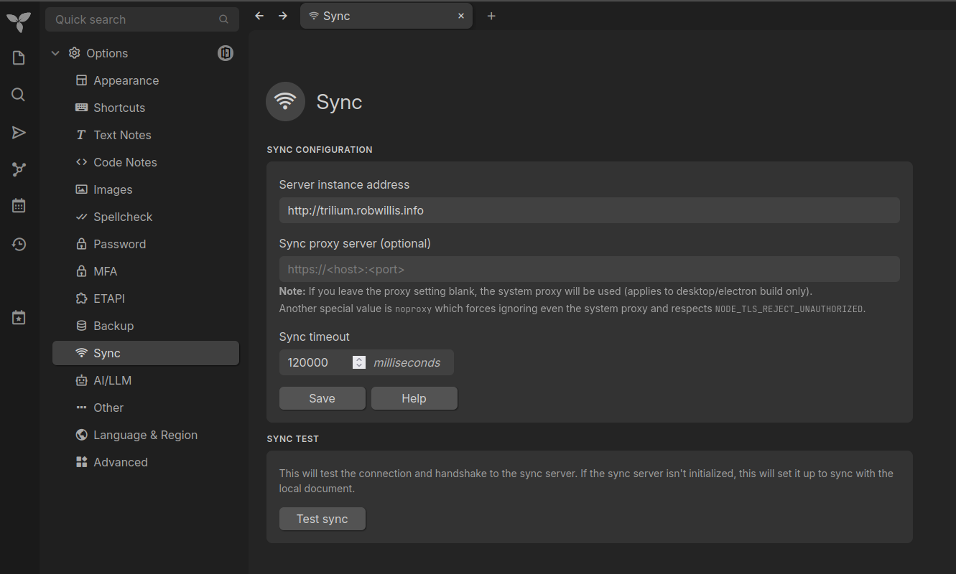Select Appearance in the options tree
The image size is (956, 574).
pyautogui.click(x=126, y=80)
